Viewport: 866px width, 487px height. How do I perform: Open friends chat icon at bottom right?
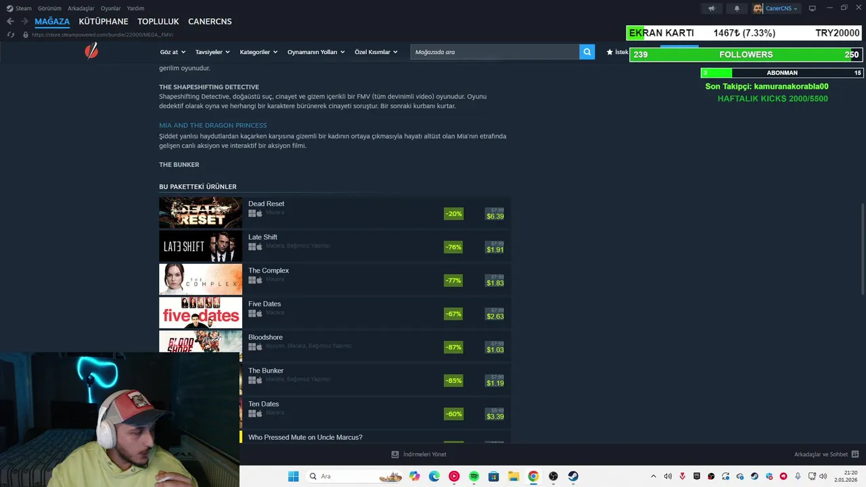pyautogui.click(x=855, y=455)
